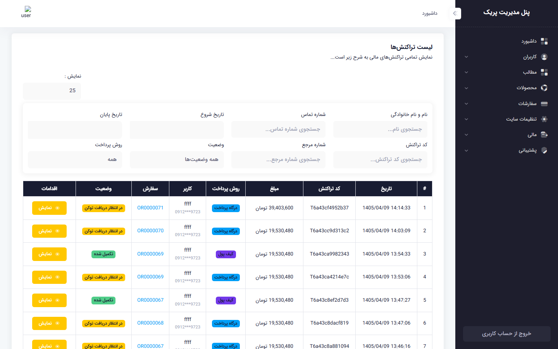The height and width of the screenshot is (349, 558).
Task: Click نمایش button for transaction T6a43cc9d313c2
Action: pos(49,231)
